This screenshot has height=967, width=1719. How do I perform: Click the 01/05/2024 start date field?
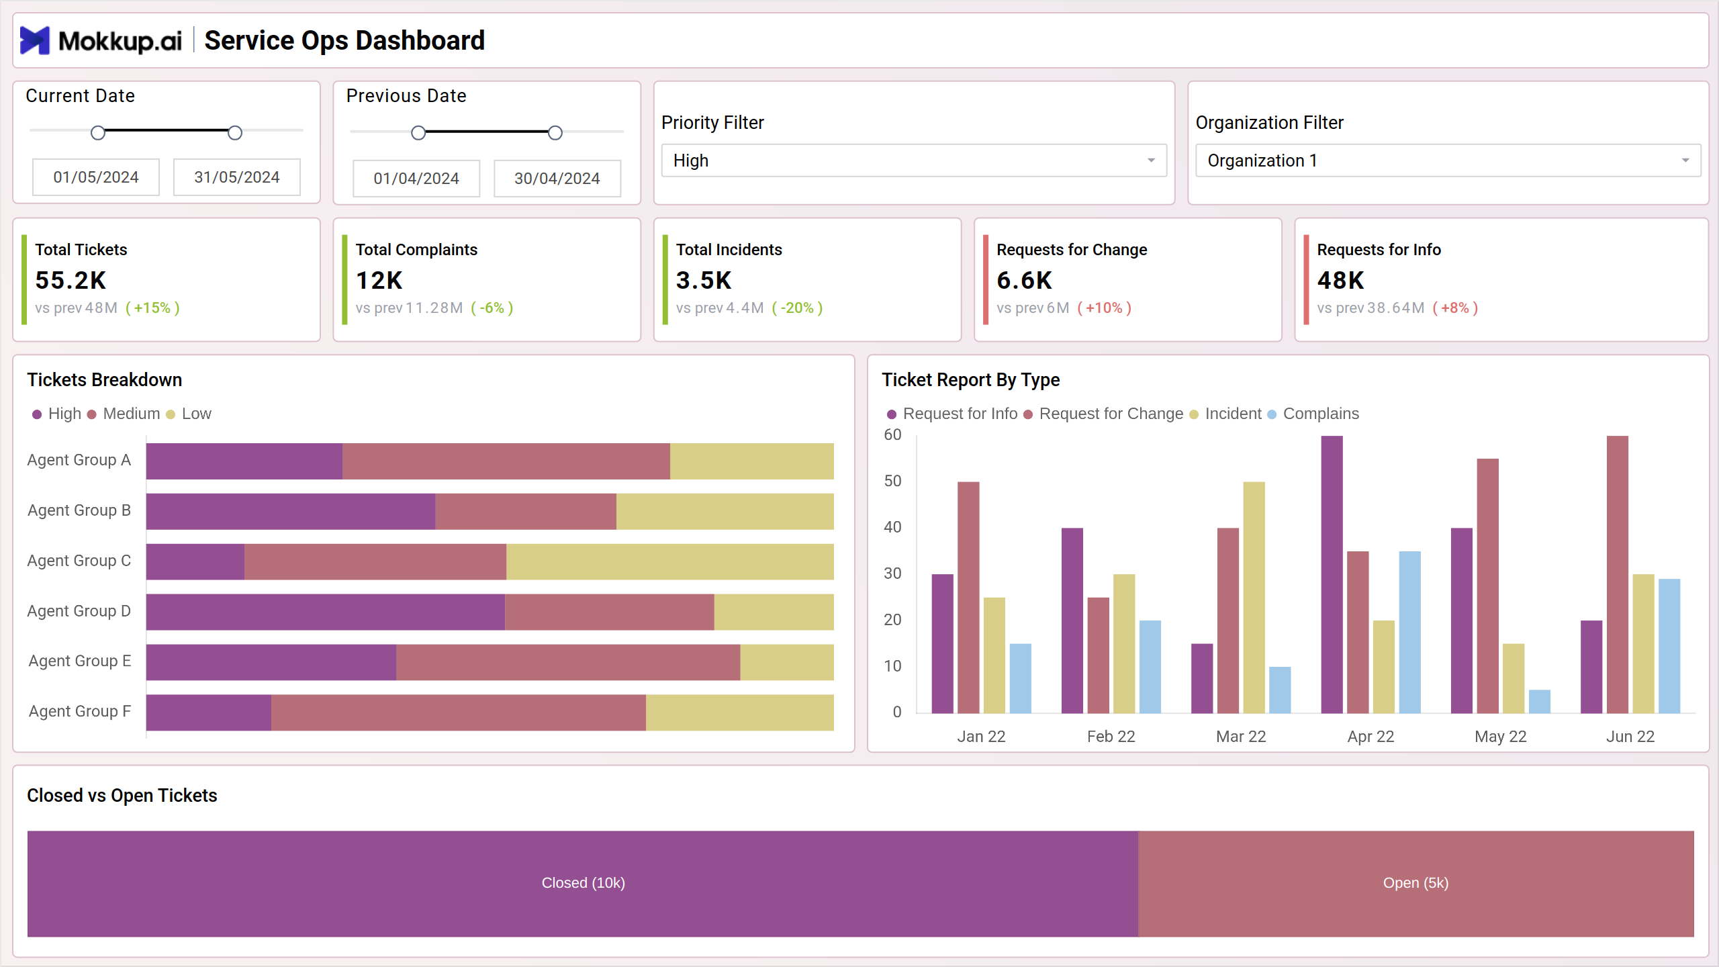click(96, 177)
